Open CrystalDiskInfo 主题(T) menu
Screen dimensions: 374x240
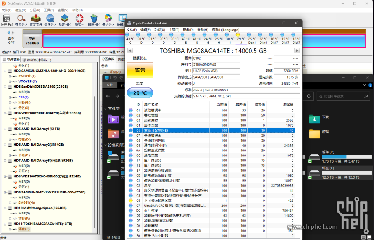click(174, 30)
